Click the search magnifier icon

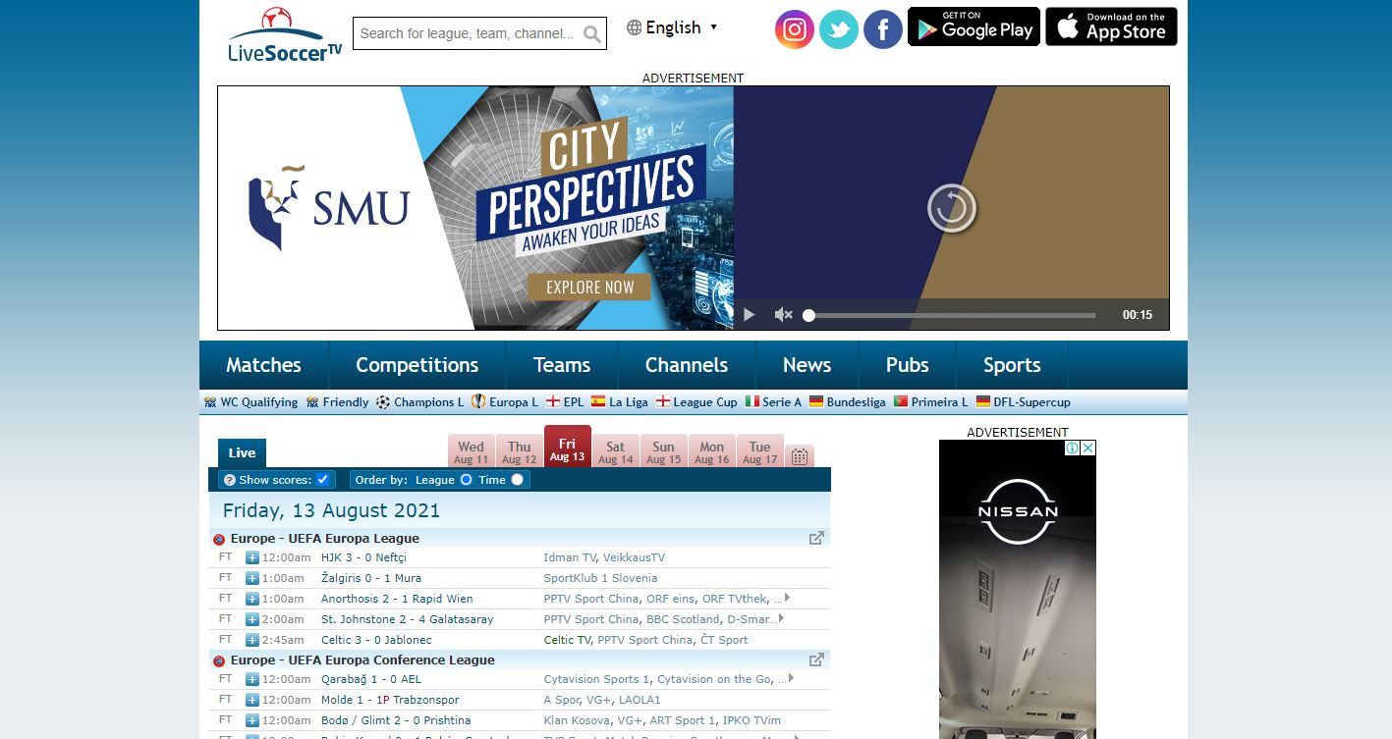(x=591, y=34)
